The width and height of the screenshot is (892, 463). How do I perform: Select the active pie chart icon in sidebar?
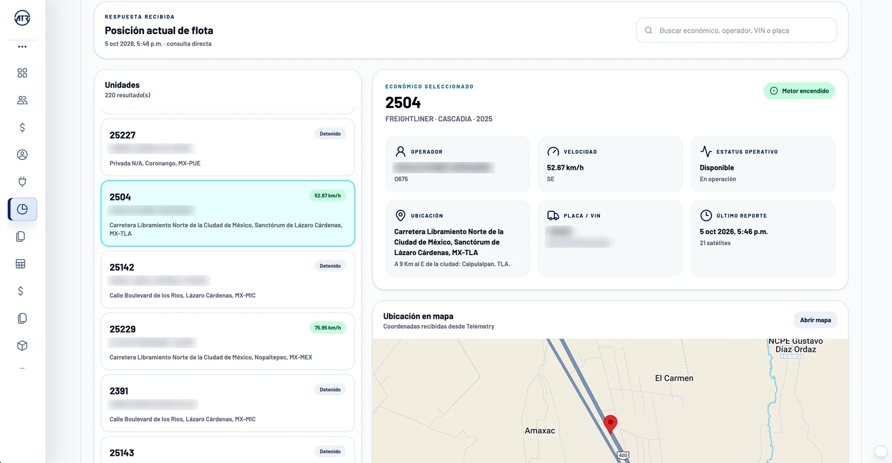click(22, 209)
